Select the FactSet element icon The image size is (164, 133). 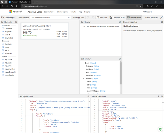coord(3,35)
